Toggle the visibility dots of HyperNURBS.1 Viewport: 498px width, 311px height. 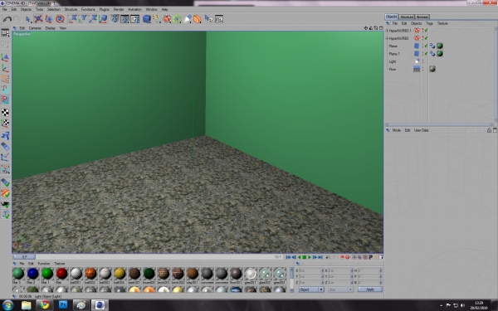coord(422,31)
